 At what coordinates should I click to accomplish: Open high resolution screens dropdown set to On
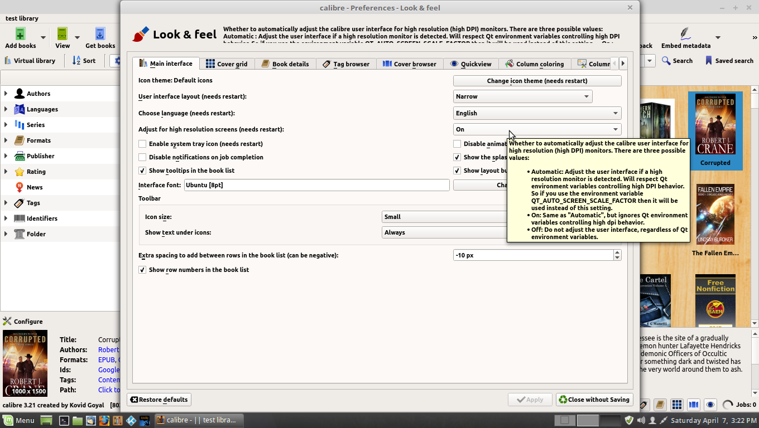537,129
